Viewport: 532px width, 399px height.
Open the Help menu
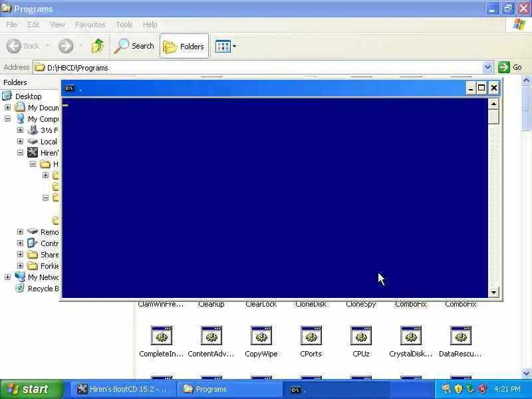point(150,25)
